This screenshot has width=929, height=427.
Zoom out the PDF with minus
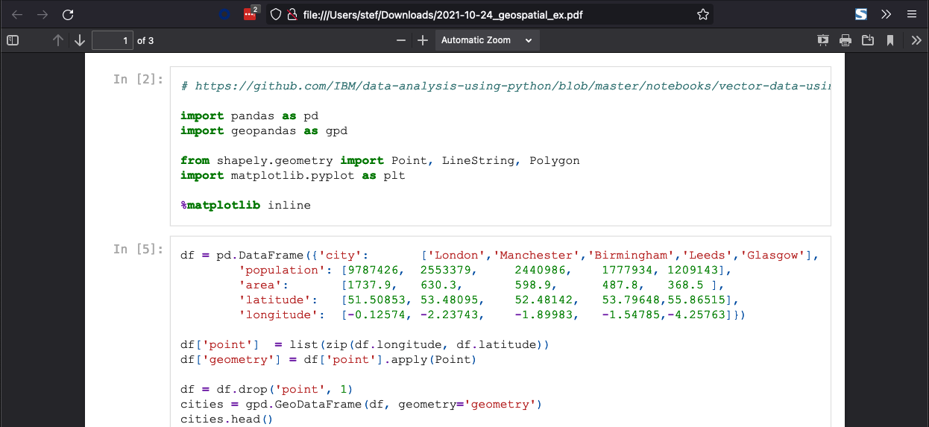[x=401, y=40]
